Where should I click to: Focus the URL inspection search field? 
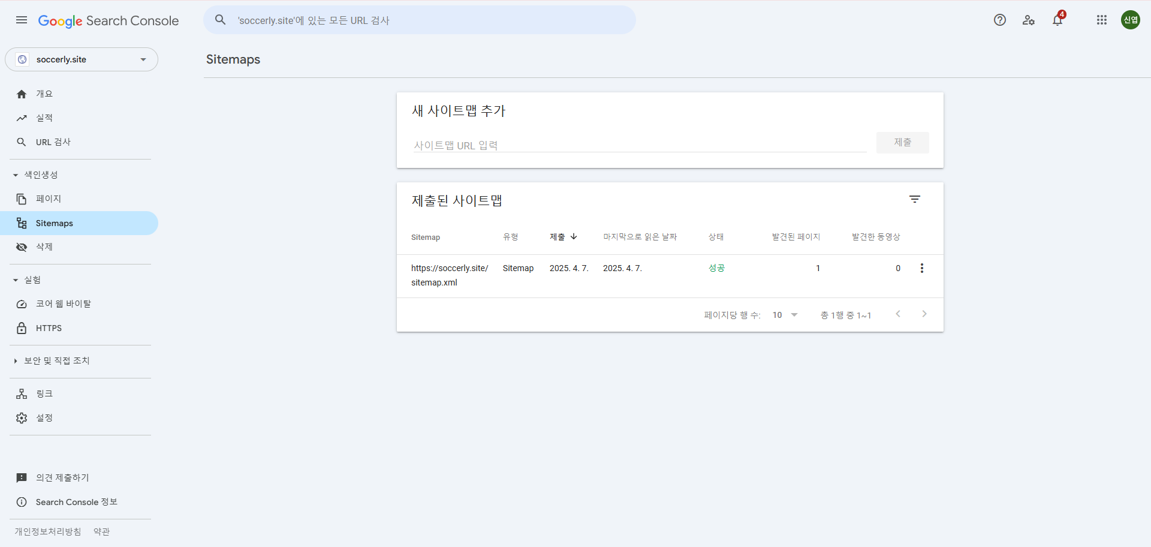[x=420, y=20]
